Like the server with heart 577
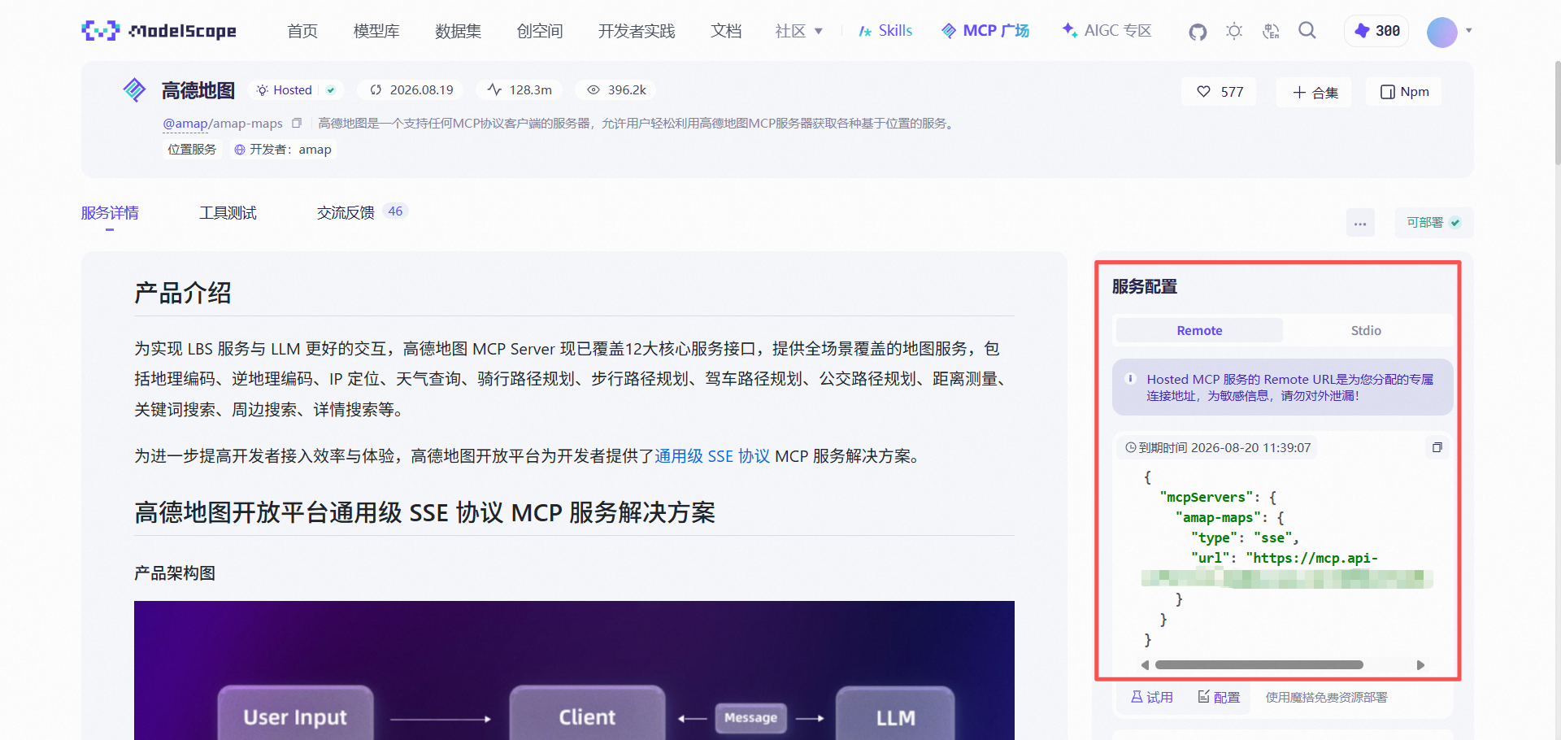 click(1219, 92)
